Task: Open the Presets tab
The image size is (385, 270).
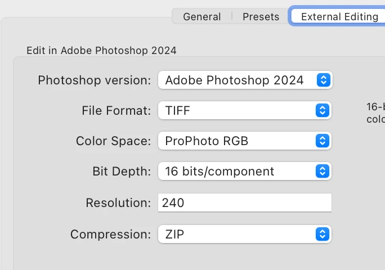Action: pos(261,16)
